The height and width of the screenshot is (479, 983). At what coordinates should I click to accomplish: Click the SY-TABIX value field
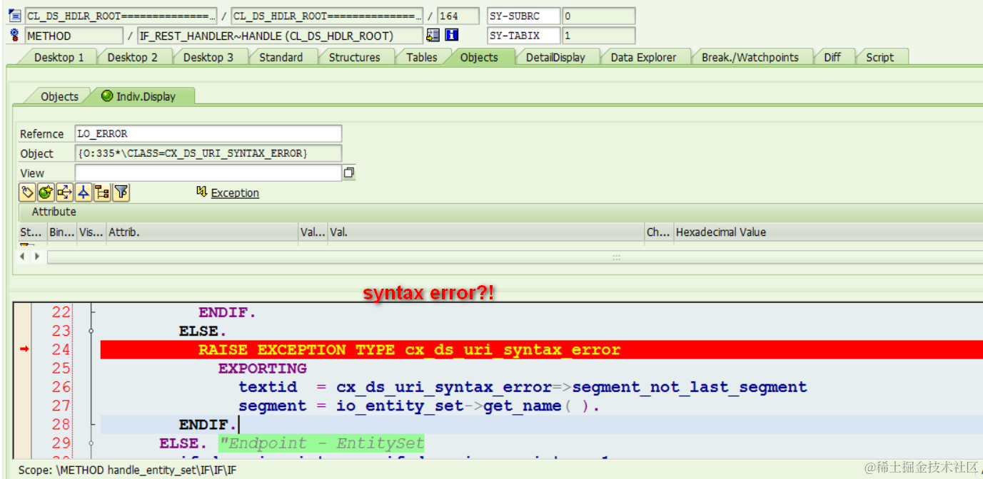click(598, 36)
